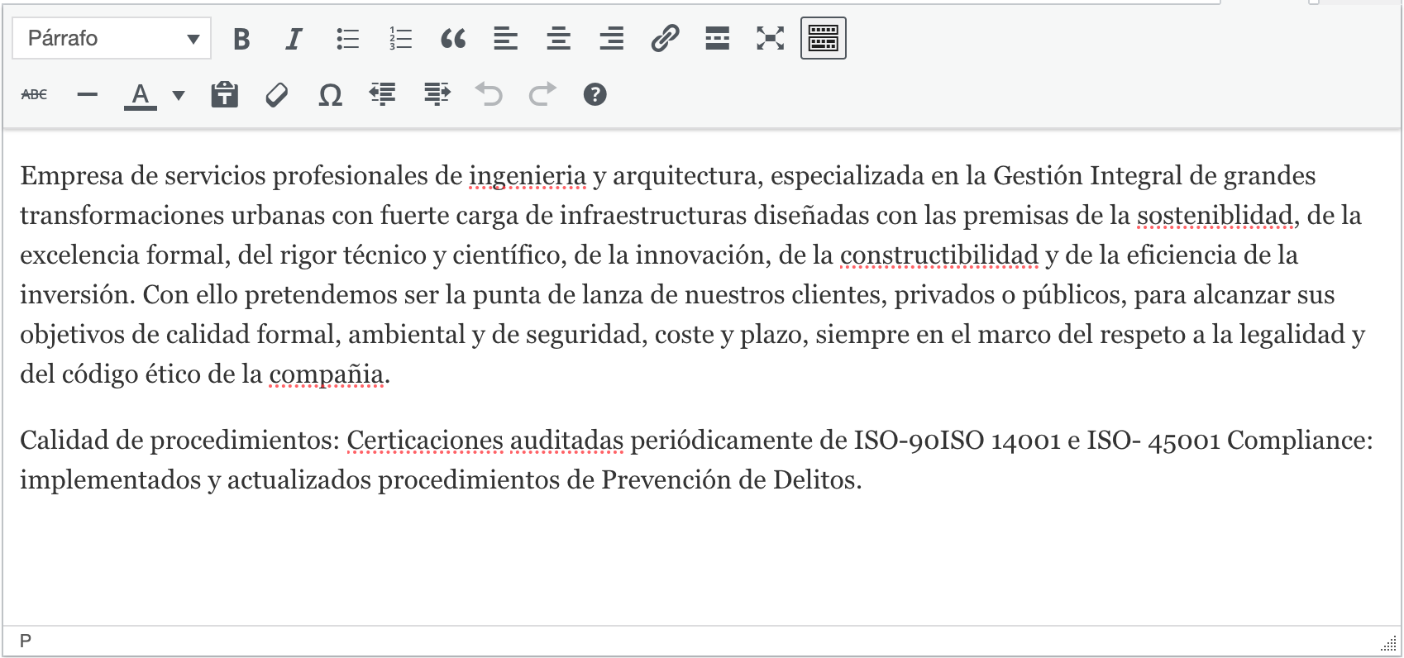Open the text color picker arrow
This screenshot has height=658, width=1404.
(x=179, y=94)
